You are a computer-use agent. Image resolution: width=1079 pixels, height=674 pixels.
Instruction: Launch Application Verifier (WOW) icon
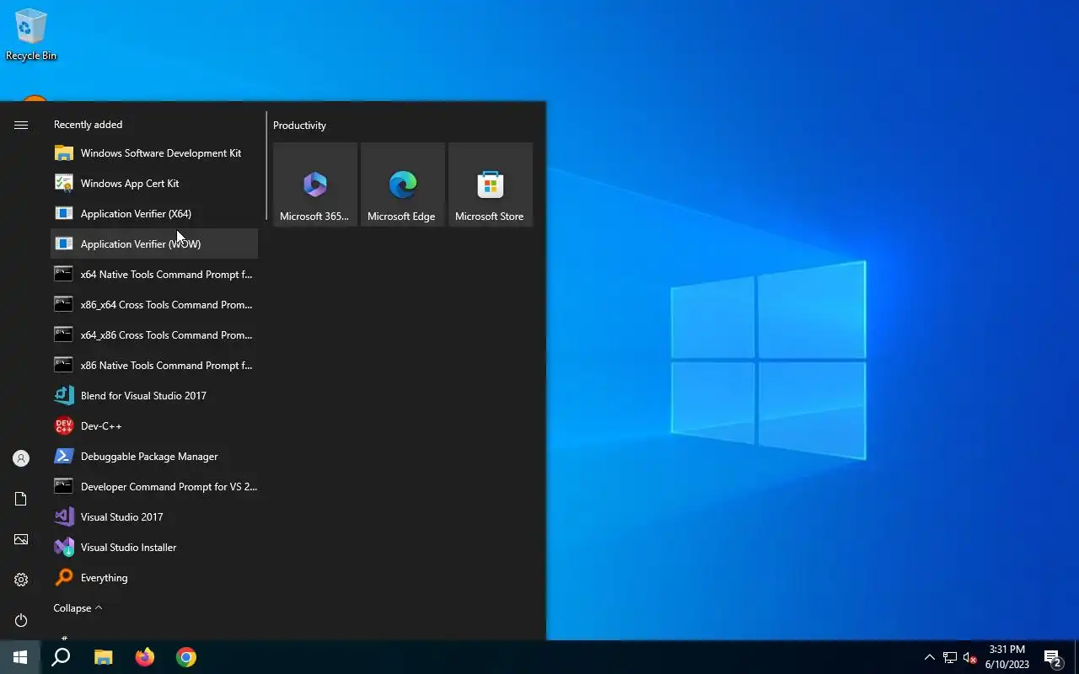pos(64,244)
